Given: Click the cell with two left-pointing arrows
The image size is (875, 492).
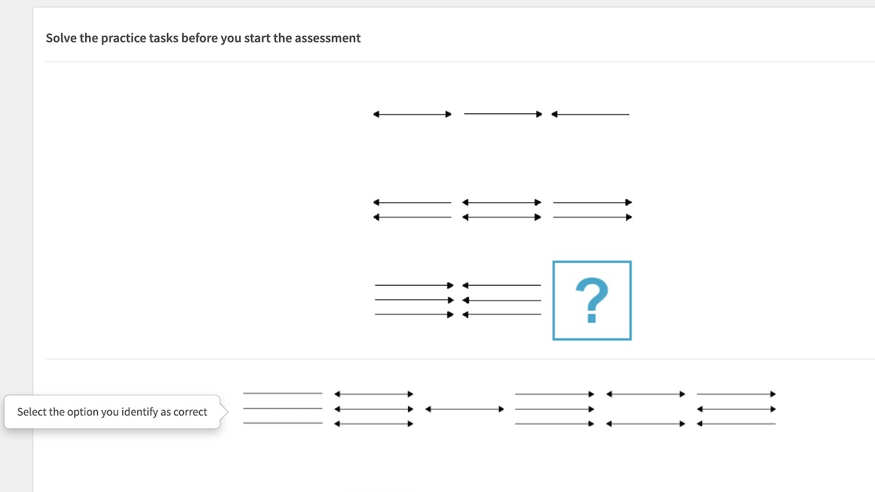Looking at the screenshot, I should [412, 209].
